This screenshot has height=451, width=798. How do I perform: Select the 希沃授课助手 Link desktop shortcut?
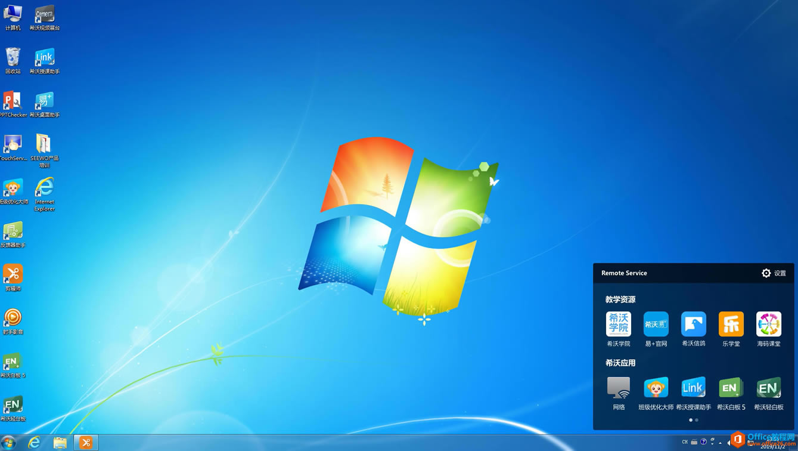tap(45, 60)
